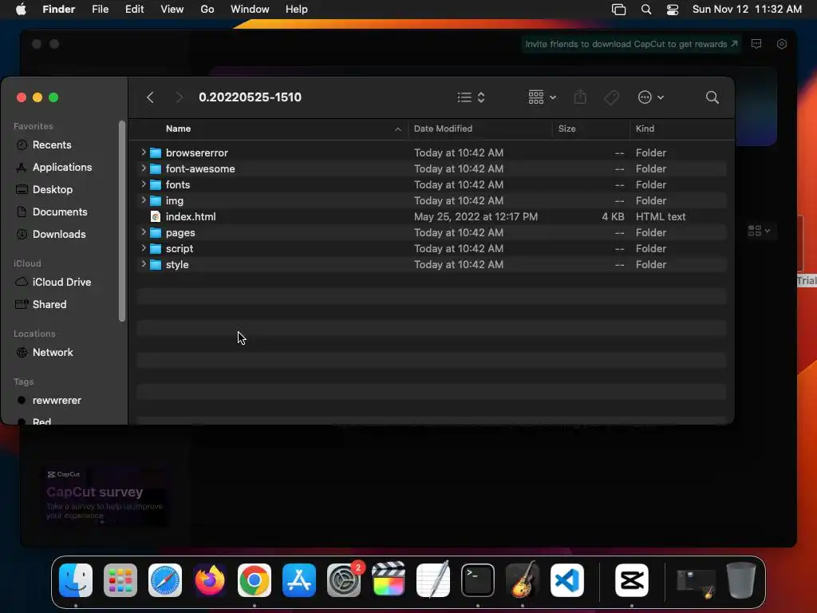The image size is (817, 613).
Task: Click the Finder search magnifier icon
Action: pos(712,97)
